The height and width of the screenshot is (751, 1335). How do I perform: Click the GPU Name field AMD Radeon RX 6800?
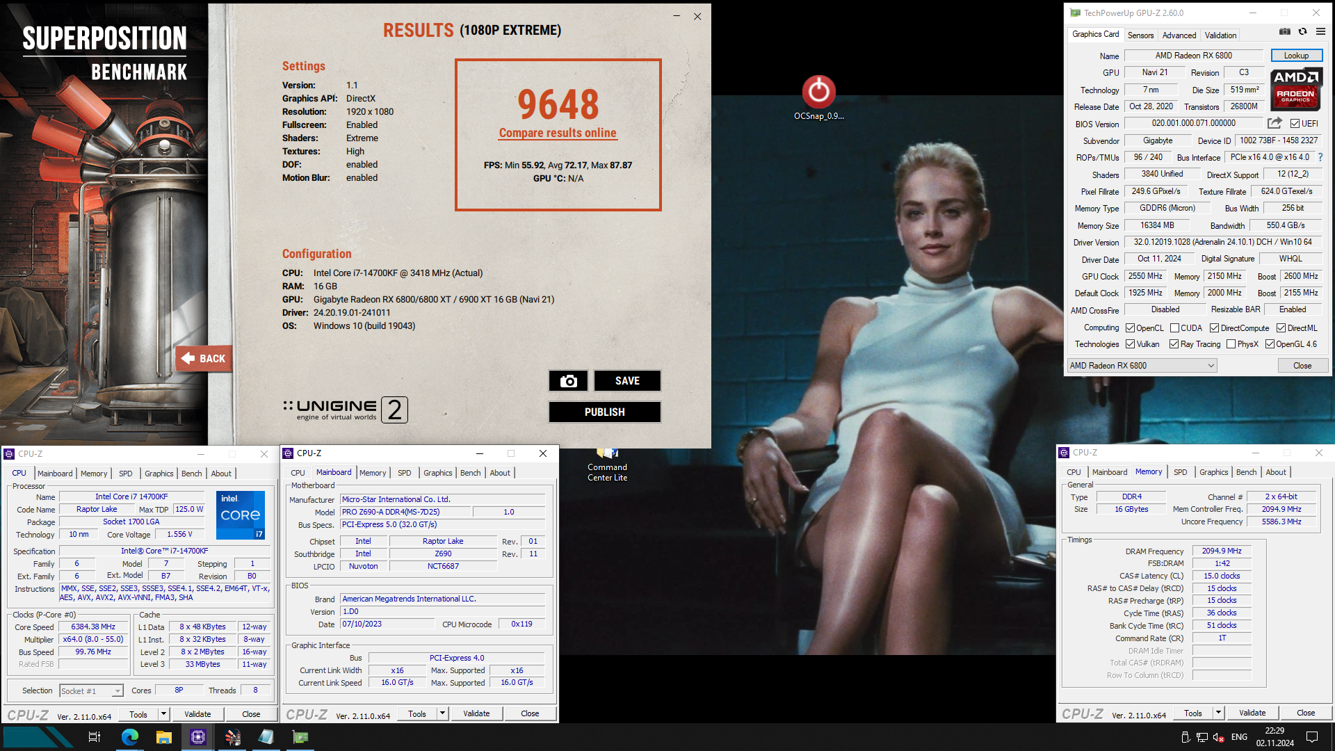[1193, 56]
